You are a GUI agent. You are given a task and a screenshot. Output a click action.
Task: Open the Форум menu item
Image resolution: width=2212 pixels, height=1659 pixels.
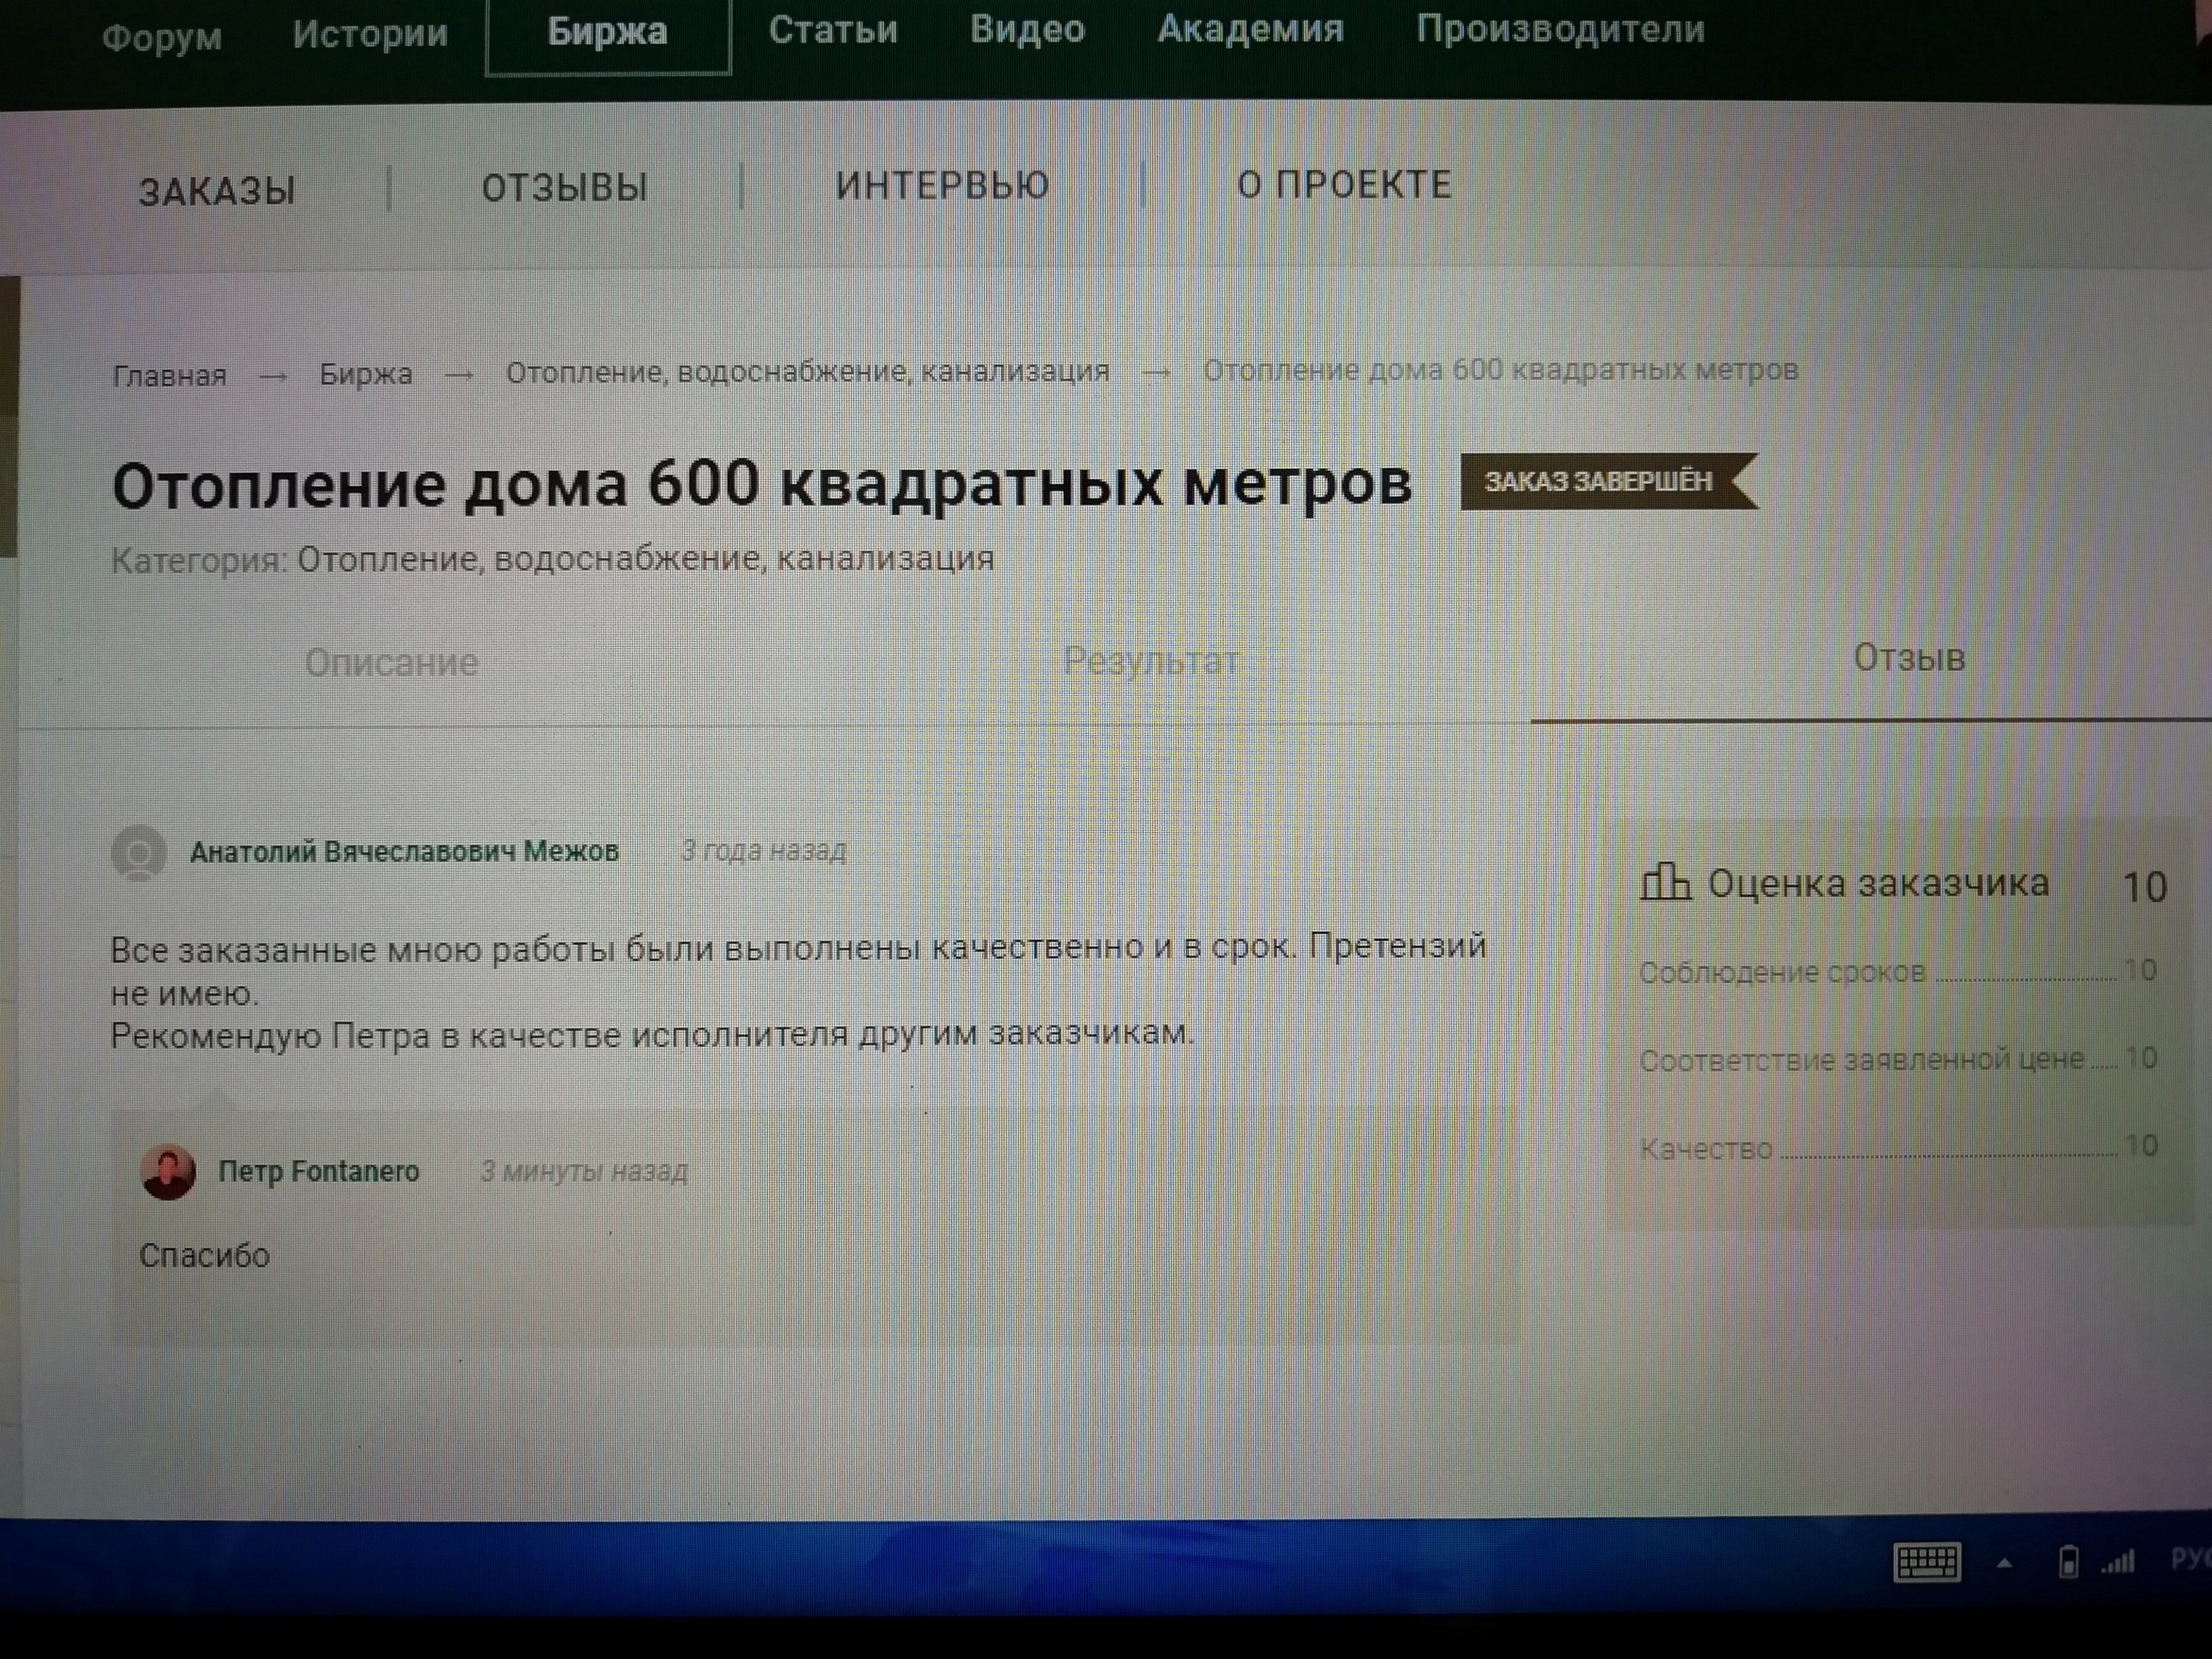click(162, 37)
